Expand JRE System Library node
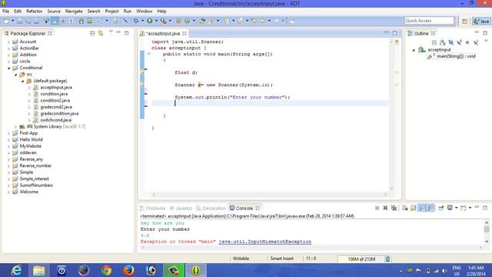The width and height of the screenshot is (492, 277). click(x=15, y=126)
